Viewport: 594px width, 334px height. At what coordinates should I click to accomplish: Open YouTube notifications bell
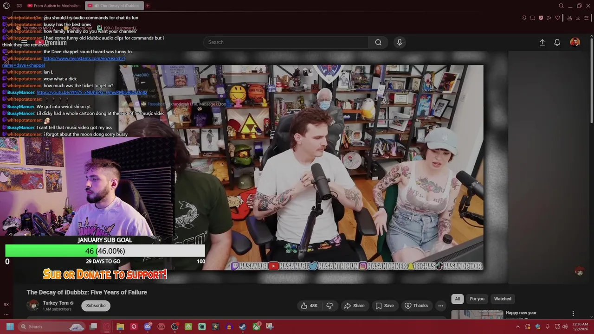(557, 42)
